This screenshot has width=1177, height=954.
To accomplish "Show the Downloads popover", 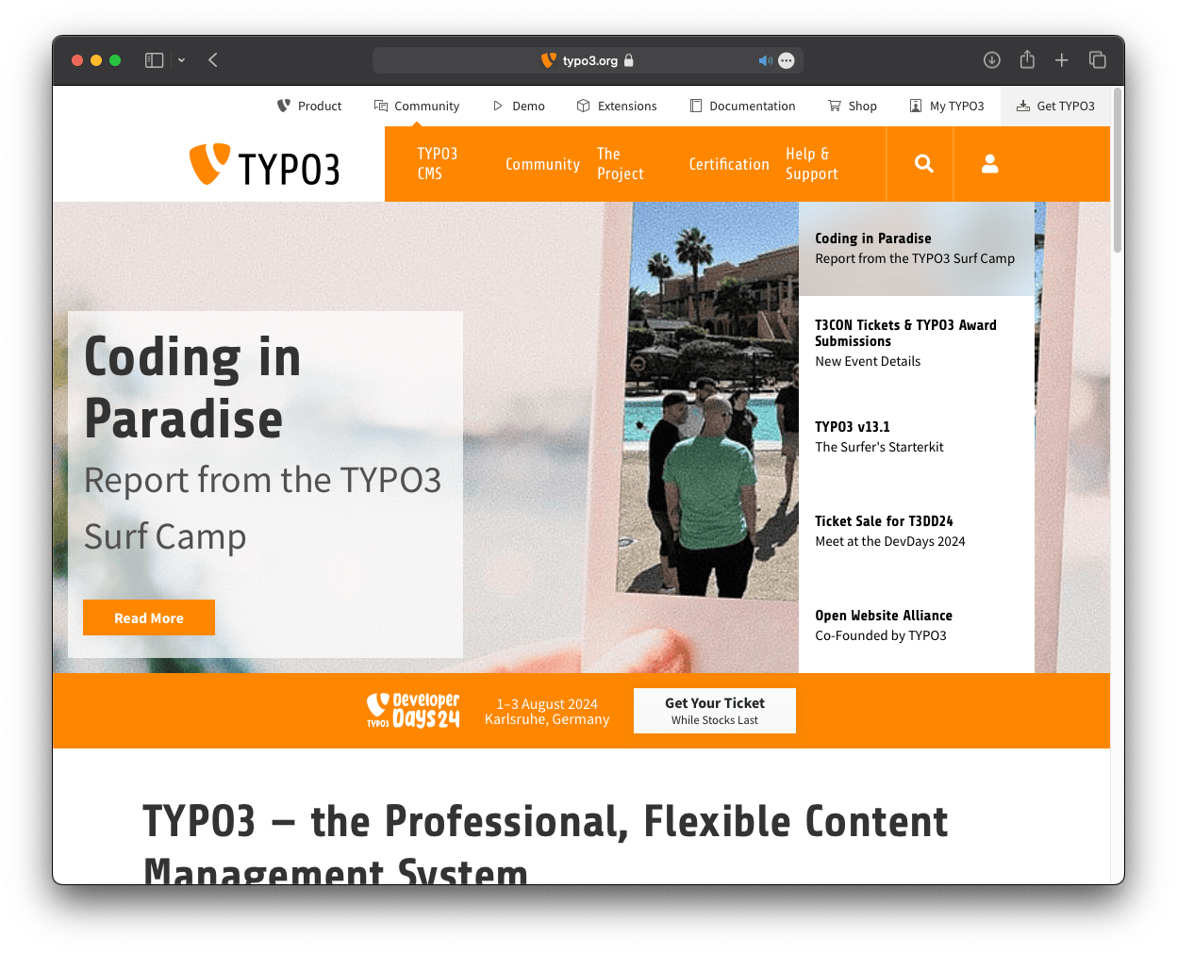I will pyautogui.click(x=991, y=59).
